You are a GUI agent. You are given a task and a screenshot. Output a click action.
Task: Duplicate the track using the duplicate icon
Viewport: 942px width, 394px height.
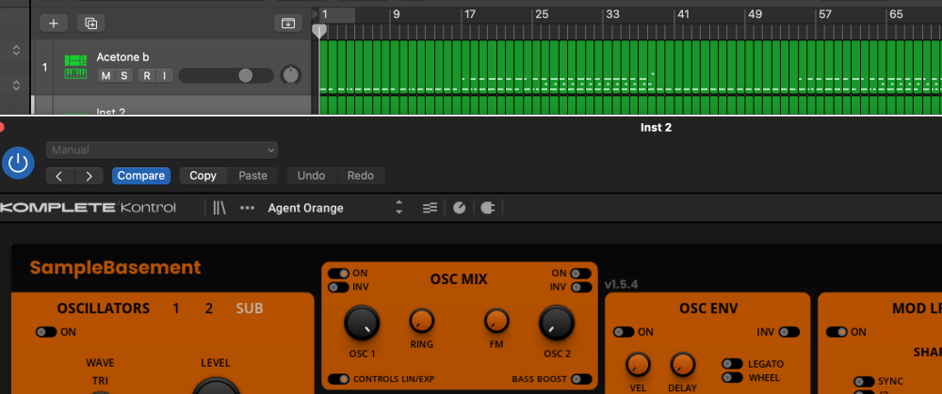click(90, 24)
